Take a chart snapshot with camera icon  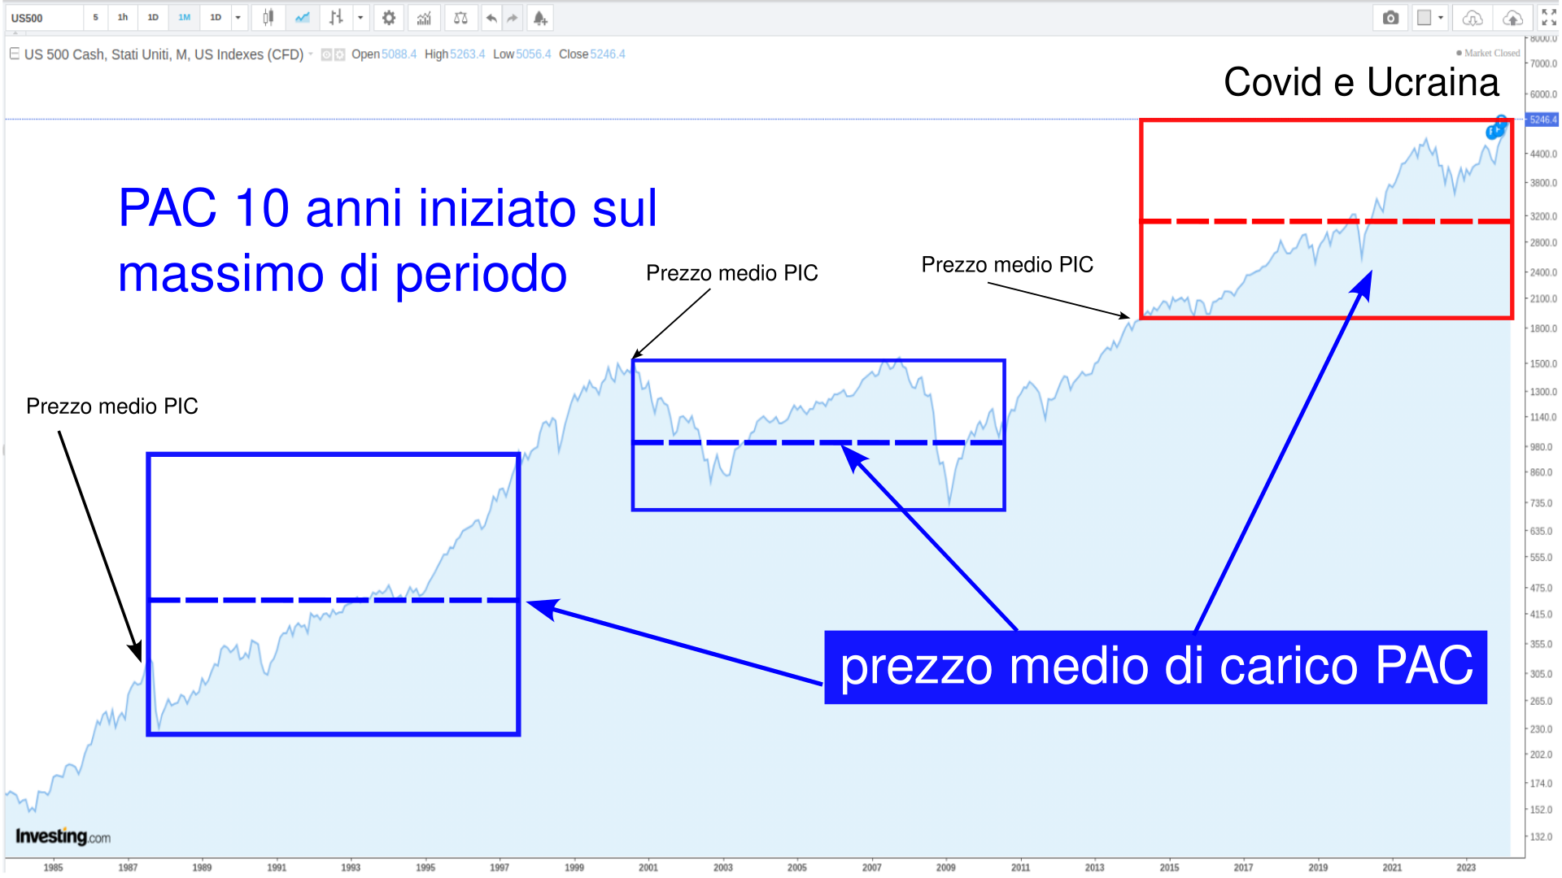pos(1390,17)
